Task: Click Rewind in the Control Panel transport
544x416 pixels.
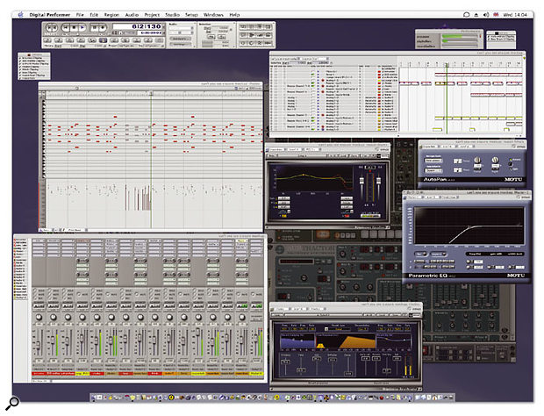Action: coord(66,28)
